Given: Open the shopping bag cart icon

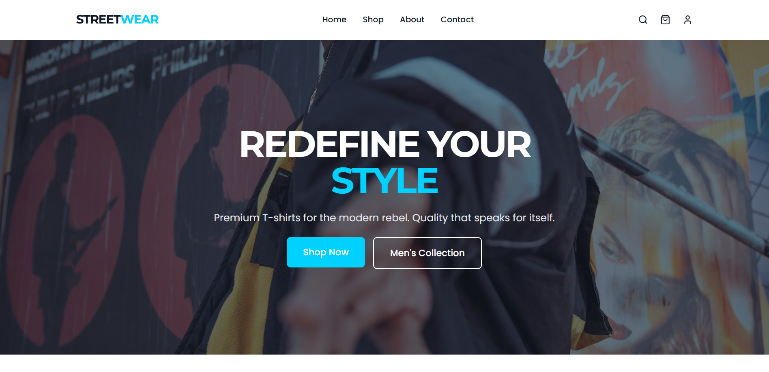Looking at the screenshot, I should [665, 19].
